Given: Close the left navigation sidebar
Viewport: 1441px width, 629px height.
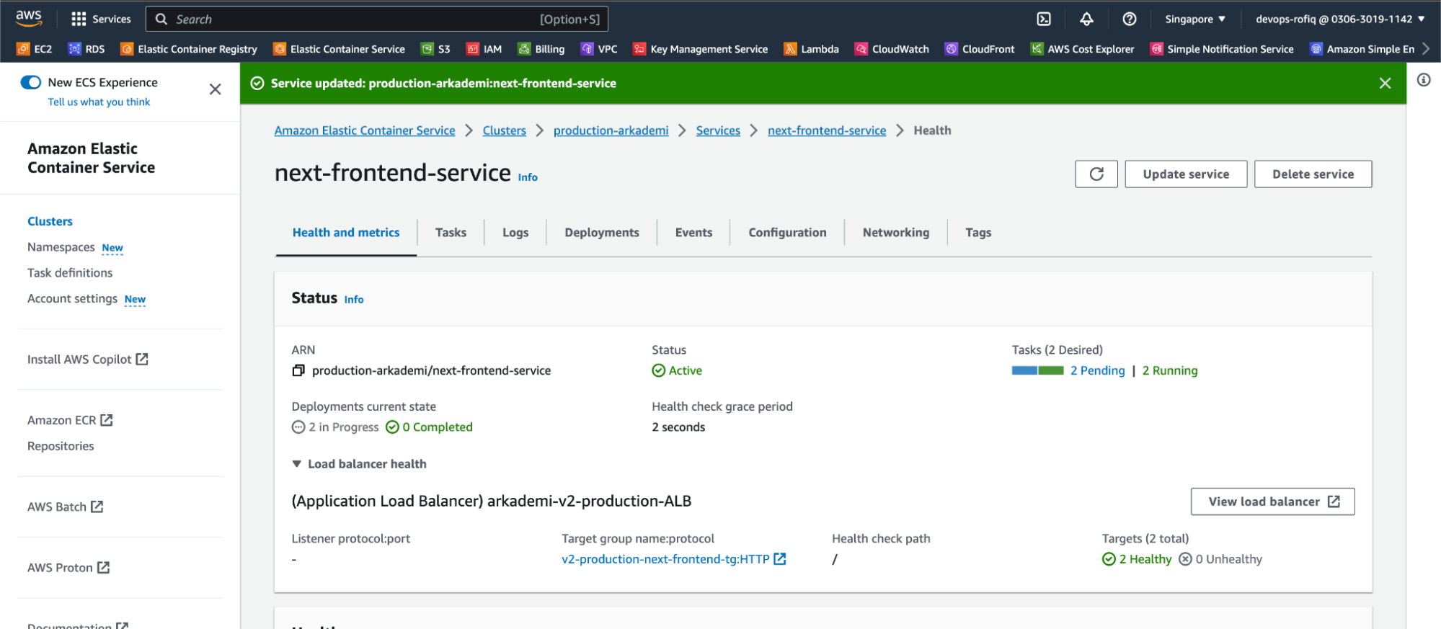Looking at the screenshot, I should [215, 89].
